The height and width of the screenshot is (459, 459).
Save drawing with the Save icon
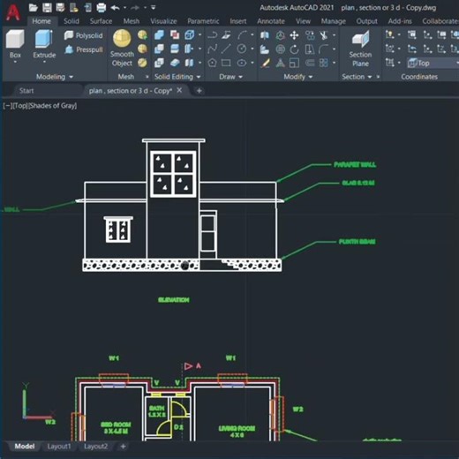[47, 8]
